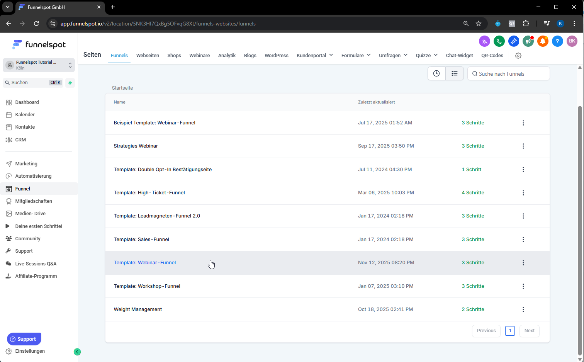Viewport: 584px width, 362px height.
Task: Expand the Umfragen dropdown
Action: 393,55
